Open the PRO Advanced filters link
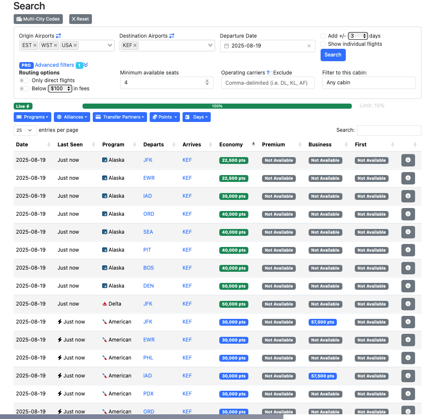436x419 pixels. click(55, 65)
